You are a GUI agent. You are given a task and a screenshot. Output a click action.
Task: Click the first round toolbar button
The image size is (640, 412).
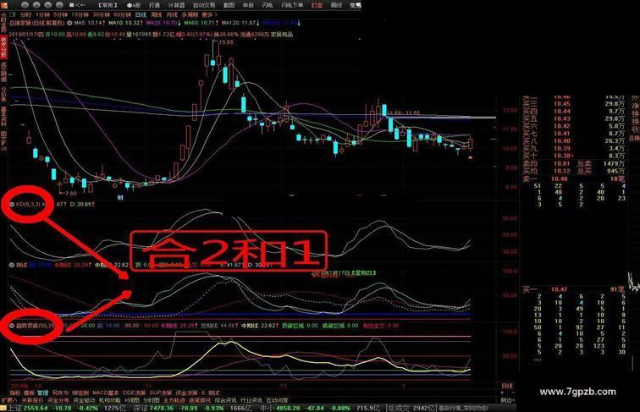pos(25,5)
